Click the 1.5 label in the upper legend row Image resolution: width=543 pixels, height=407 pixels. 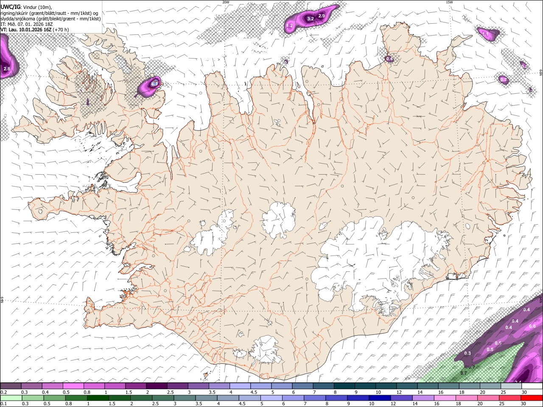pyautogui.click(x=128, y=392)
